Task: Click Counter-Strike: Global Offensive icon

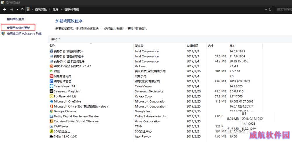Action: 51,121
